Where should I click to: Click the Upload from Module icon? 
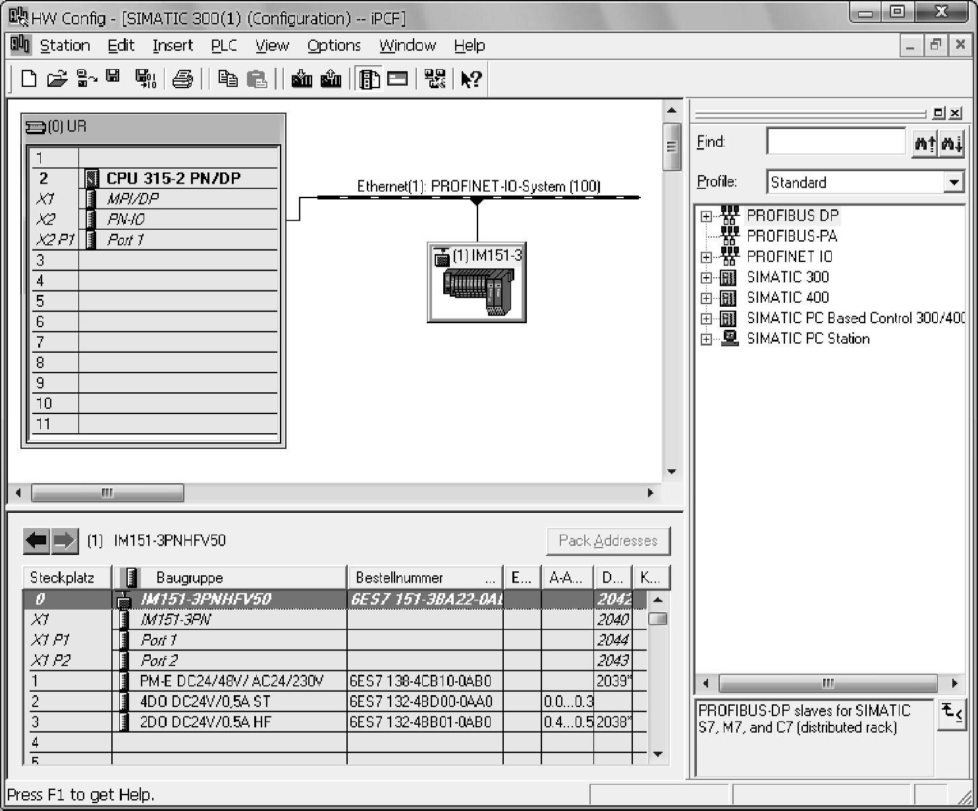click(331, 79)
